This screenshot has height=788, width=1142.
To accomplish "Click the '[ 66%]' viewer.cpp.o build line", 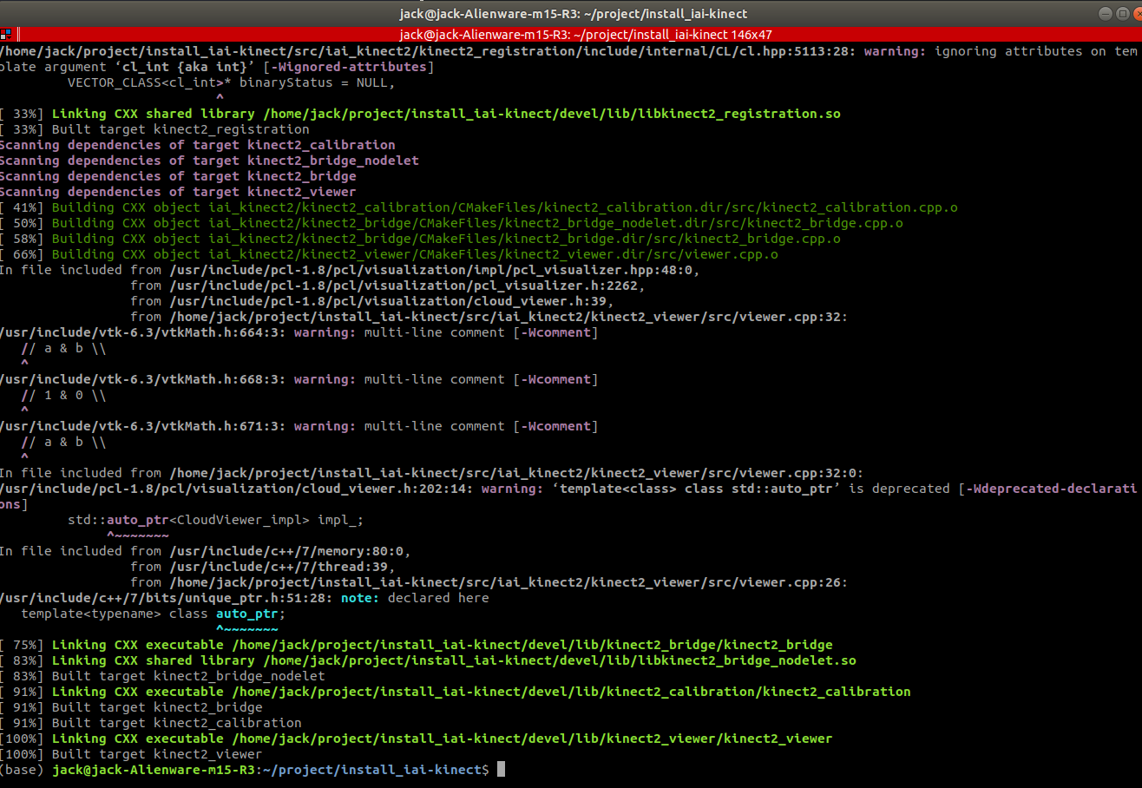I will (389, 254).
